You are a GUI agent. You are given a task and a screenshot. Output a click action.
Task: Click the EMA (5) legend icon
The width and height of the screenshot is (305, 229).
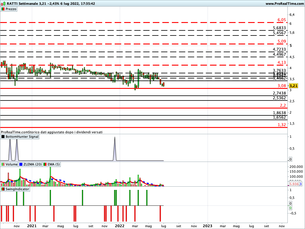pos(45,164)
